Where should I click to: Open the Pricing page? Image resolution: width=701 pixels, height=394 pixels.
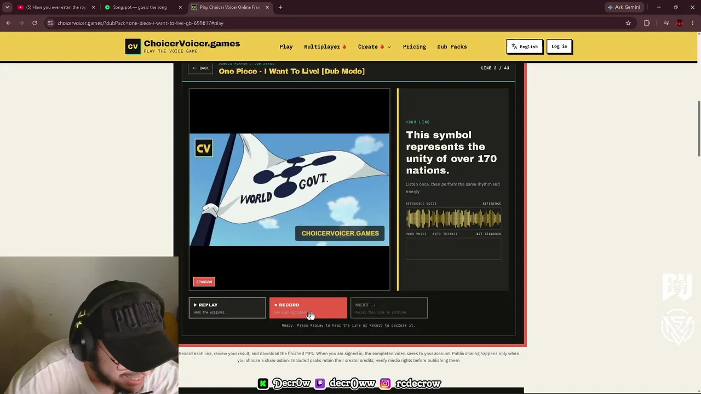pos(415,47)
